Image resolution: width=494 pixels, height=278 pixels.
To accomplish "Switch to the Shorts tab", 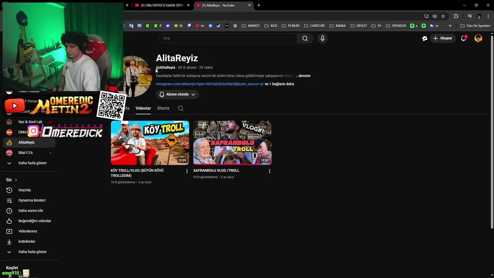I will tap(163, 108).
